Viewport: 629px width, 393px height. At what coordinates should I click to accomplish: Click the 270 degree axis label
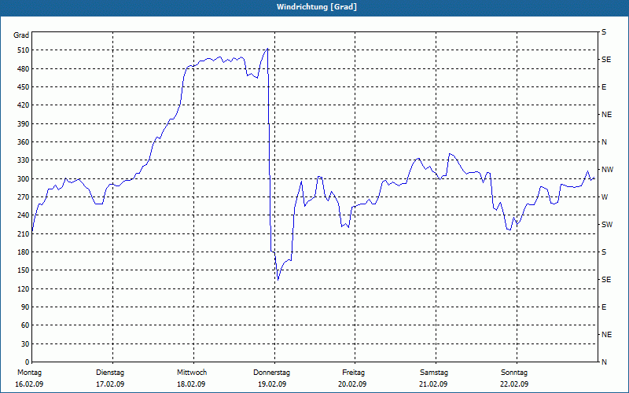coord(24,197)
